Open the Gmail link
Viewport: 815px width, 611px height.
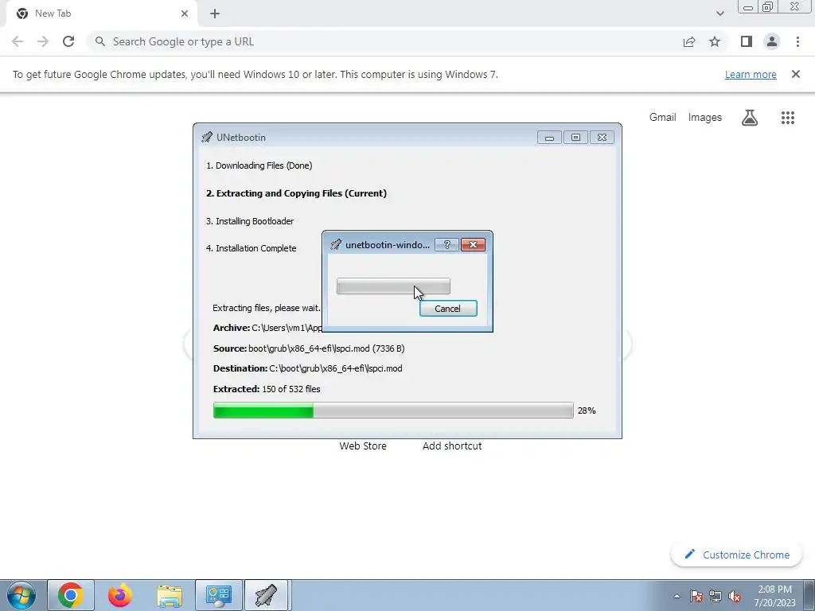(662, 118)
